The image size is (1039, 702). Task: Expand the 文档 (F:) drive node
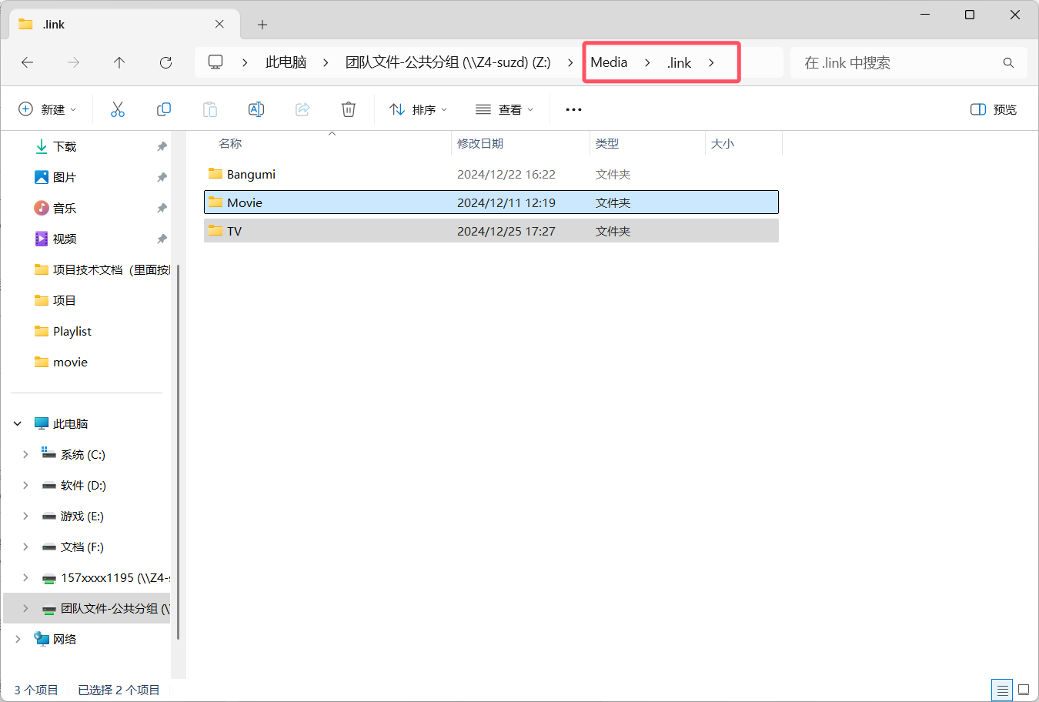25,547
